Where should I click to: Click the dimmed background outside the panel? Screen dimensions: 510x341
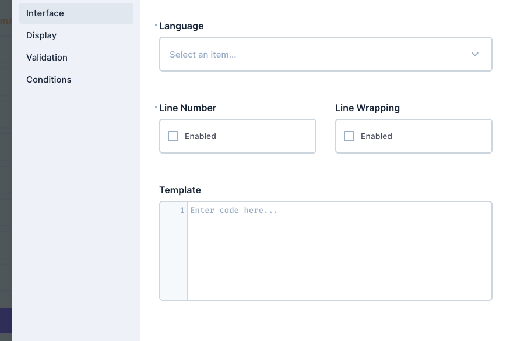[x=6, y=175]
